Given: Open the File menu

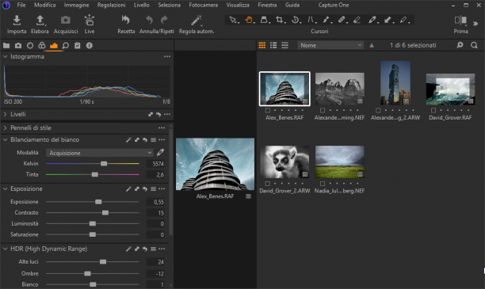Looking at the screenshot, I should click(x=21, y=5).
